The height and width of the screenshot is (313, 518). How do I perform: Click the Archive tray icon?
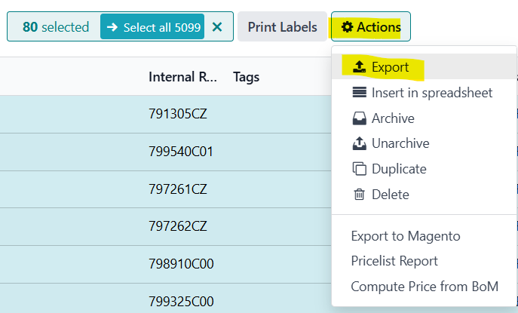(360, 118)
